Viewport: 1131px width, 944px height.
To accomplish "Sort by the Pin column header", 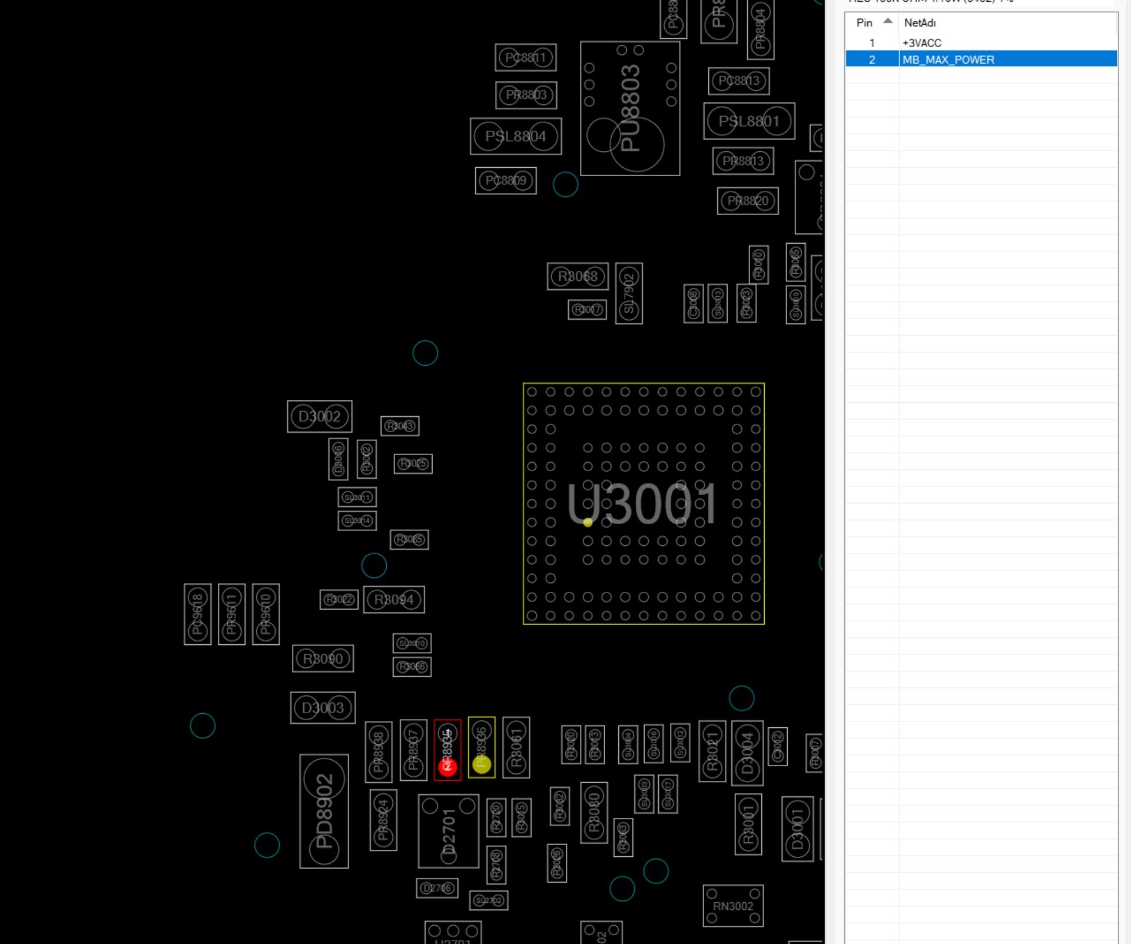I will [x=864, y=23].
